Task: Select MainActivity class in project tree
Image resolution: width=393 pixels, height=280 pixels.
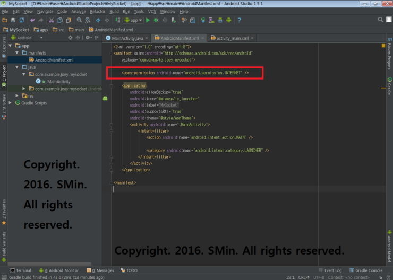Action: (58, 82)
